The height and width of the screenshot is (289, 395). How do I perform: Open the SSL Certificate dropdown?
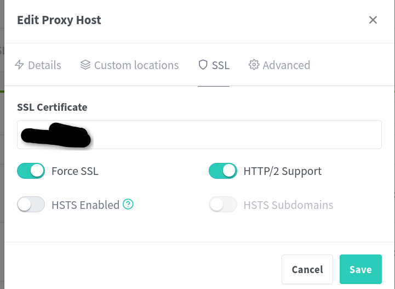[199, 134]
